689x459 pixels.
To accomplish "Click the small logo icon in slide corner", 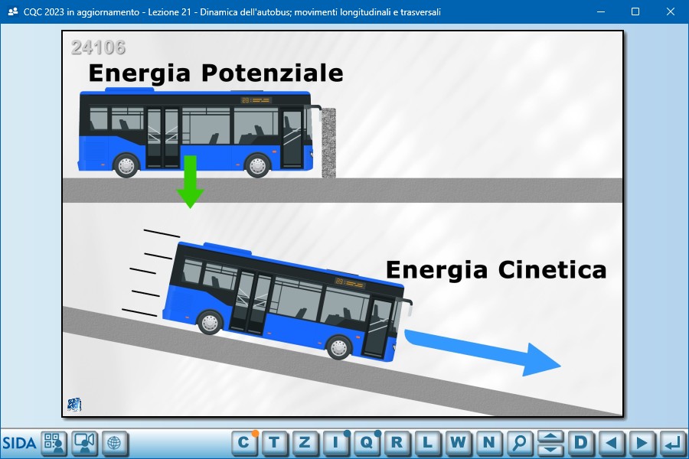I will pos(74,405).
